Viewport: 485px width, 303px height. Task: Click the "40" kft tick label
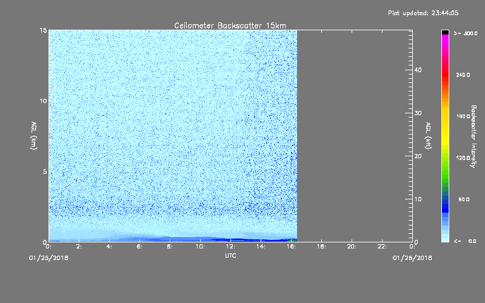418,70
